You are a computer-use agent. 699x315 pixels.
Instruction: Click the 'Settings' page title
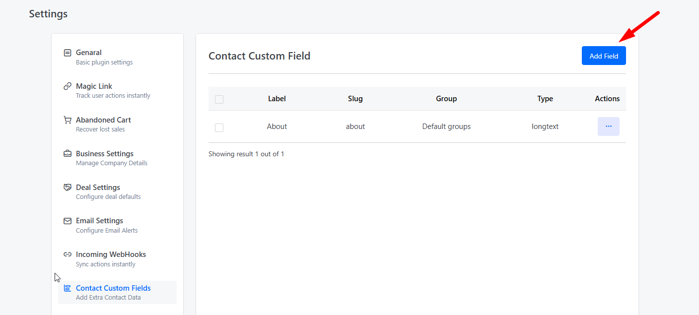tap(48, 14)
